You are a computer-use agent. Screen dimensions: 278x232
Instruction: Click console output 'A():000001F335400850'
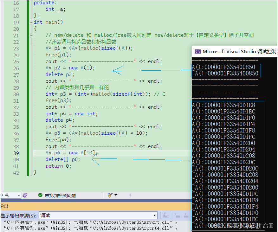[x=223, y=67]
